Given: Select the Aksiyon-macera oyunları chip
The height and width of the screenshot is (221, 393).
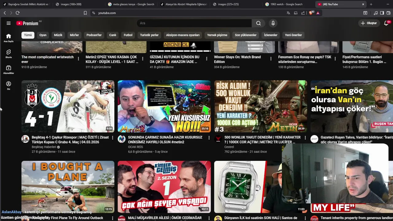Looking at the screenshot, I should pos(183,35).
